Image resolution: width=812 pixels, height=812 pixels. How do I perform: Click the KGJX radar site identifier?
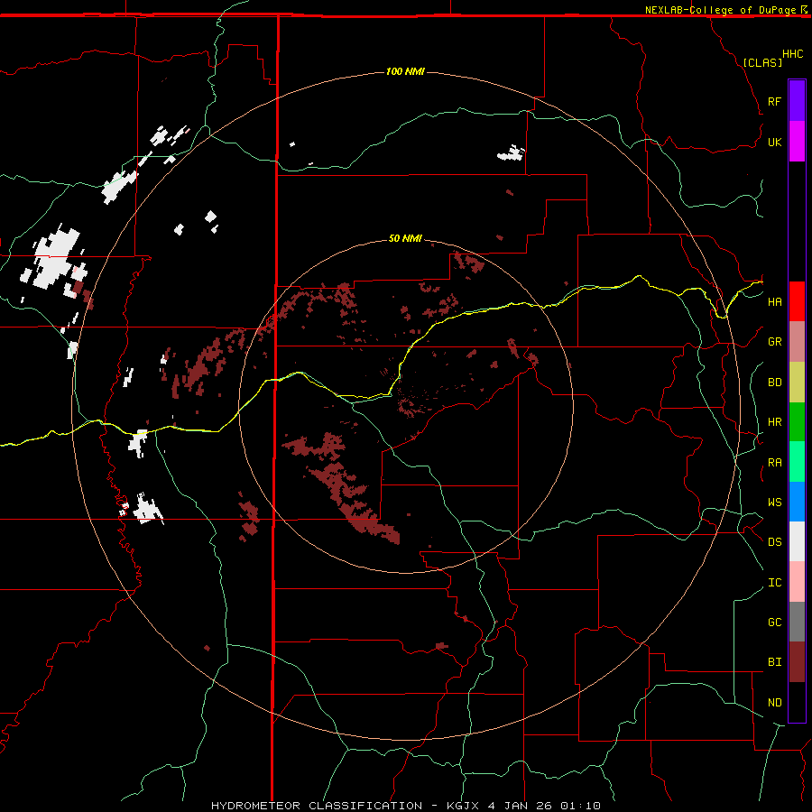(x=463, y=806)
